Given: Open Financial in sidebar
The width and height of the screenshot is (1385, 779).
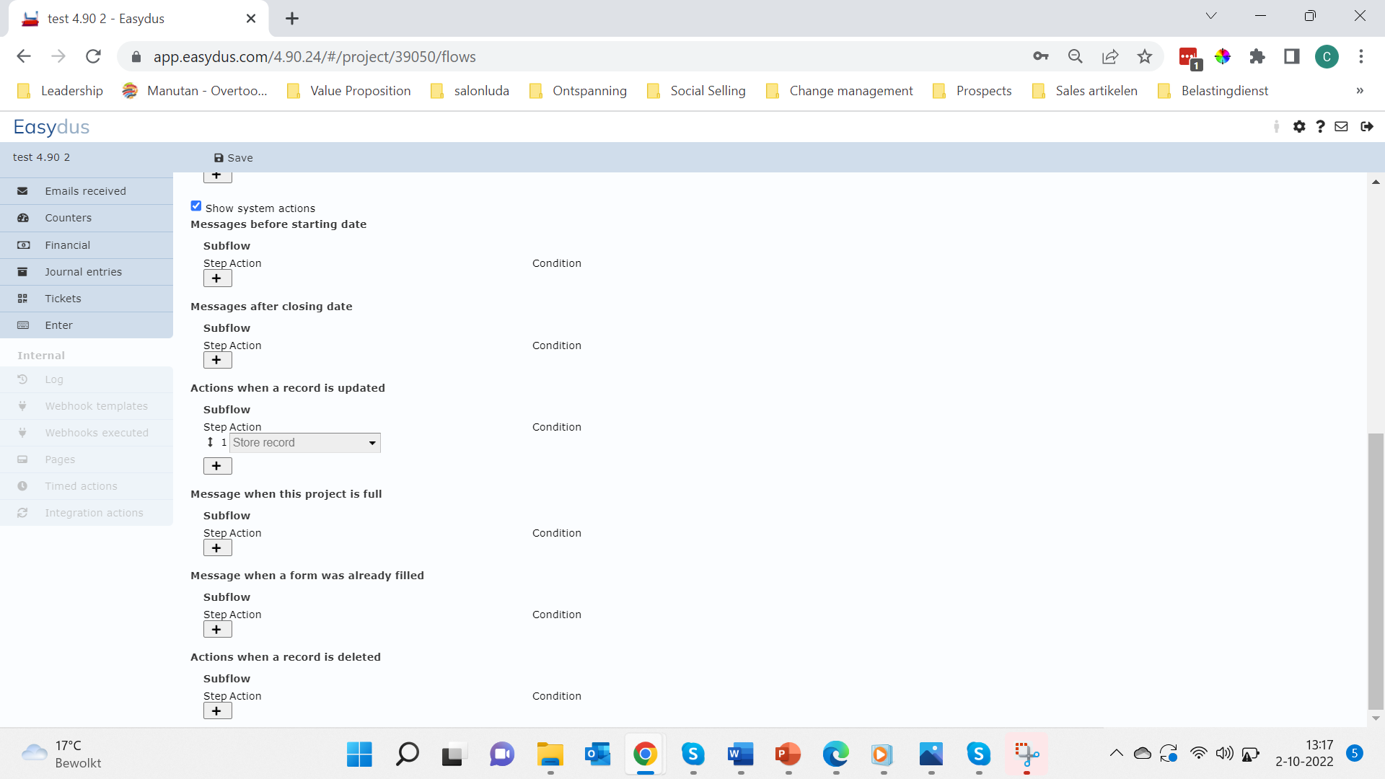Looking at the screenshot, I should point(87,245).
